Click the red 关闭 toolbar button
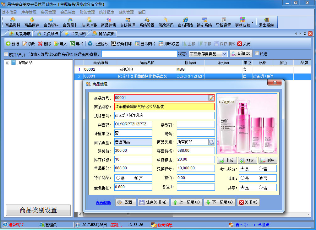Image resolution: width=316 pixels, height=230 pixels. click(x=244, y=44)
